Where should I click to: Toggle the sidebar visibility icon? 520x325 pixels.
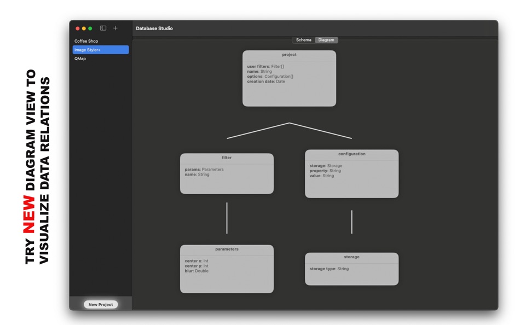[x=102, y=28]
